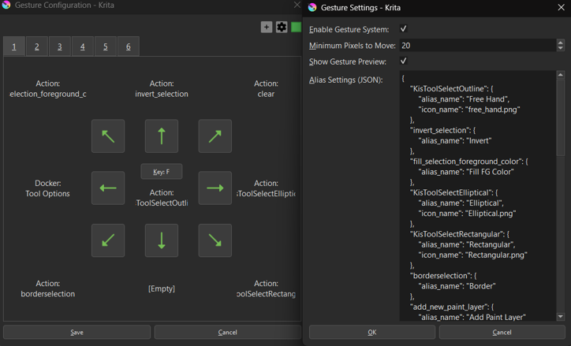Save the gesture configuration

coord(77,332)
